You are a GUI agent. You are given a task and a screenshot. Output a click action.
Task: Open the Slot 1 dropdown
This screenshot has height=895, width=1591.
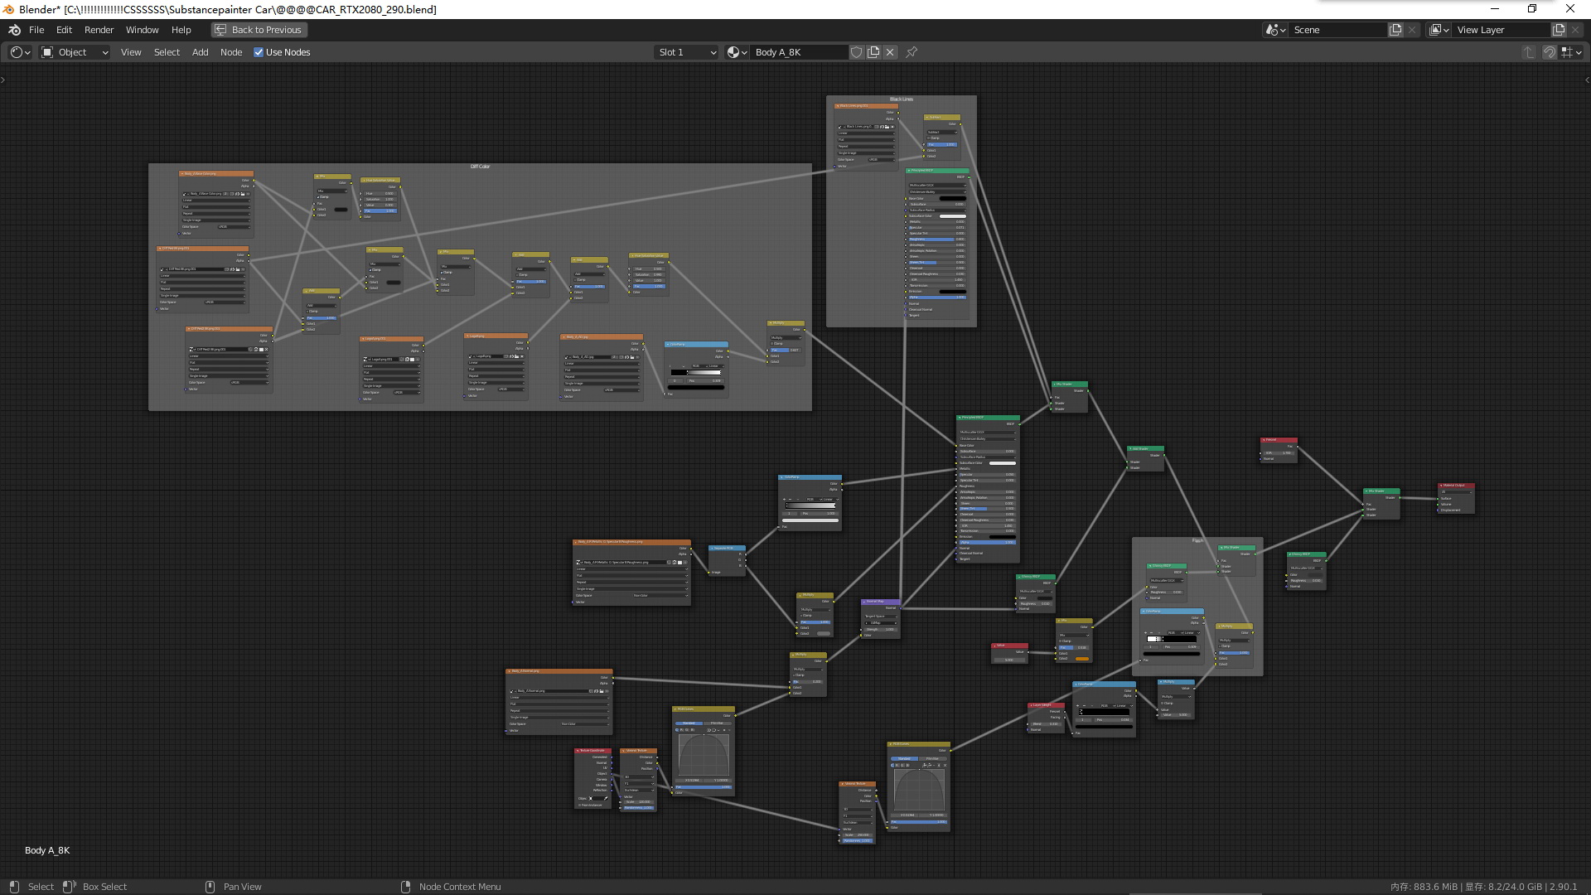point(686,52)
